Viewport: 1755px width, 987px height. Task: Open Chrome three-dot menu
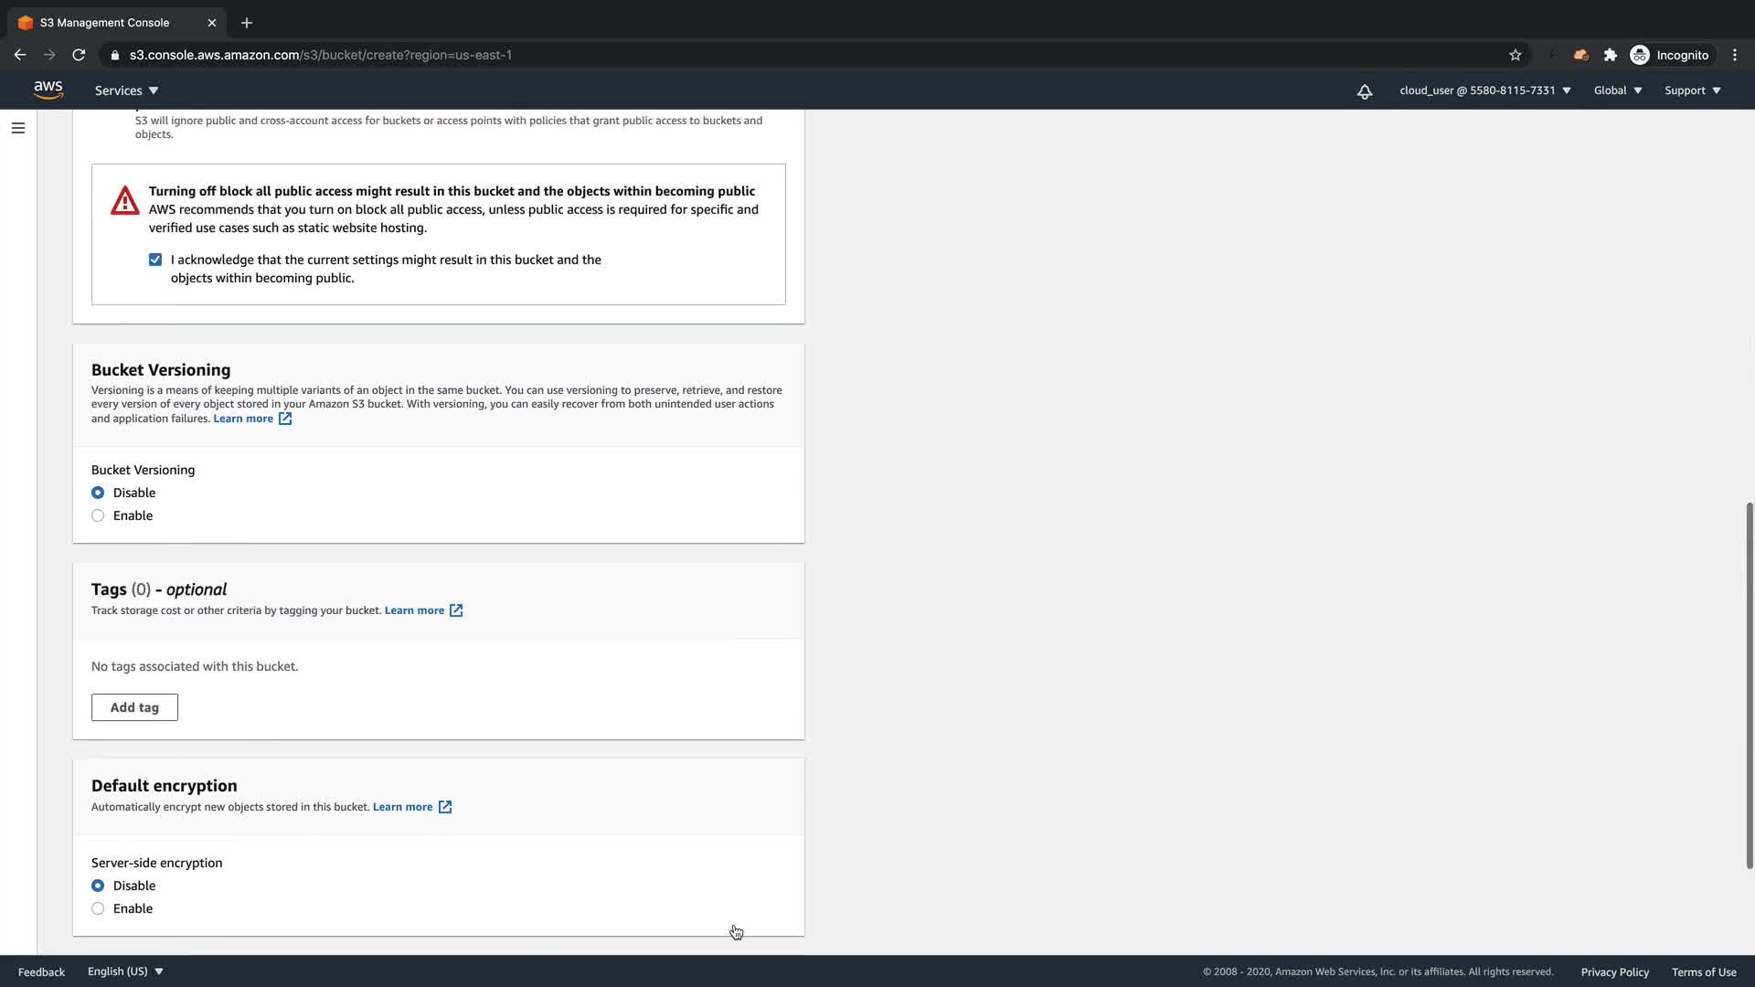1735,55
